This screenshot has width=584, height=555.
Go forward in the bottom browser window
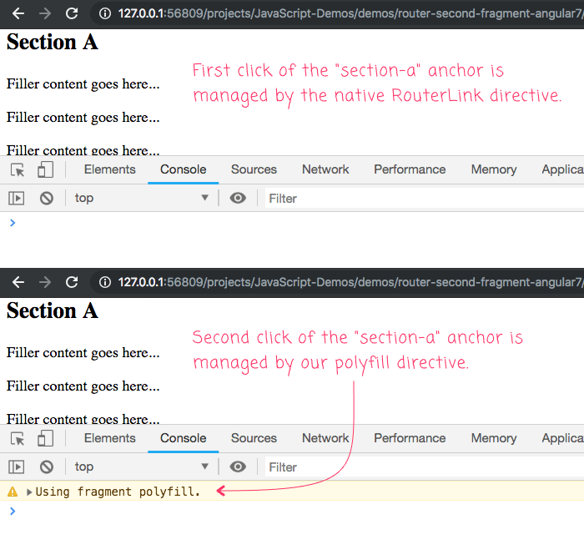pos(45,282)
